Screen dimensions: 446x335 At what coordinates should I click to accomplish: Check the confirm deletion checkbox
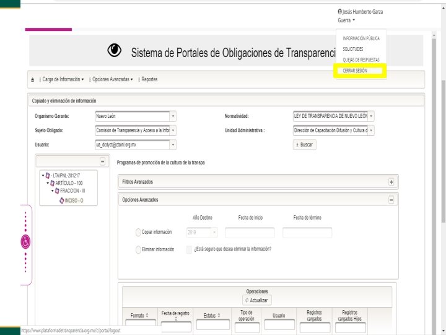(x=189, y=249)
